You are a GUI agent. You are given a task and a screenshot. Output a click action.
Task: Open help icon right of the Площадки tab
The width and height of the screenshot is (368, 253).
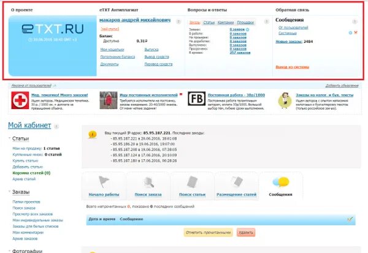(267, 21)
